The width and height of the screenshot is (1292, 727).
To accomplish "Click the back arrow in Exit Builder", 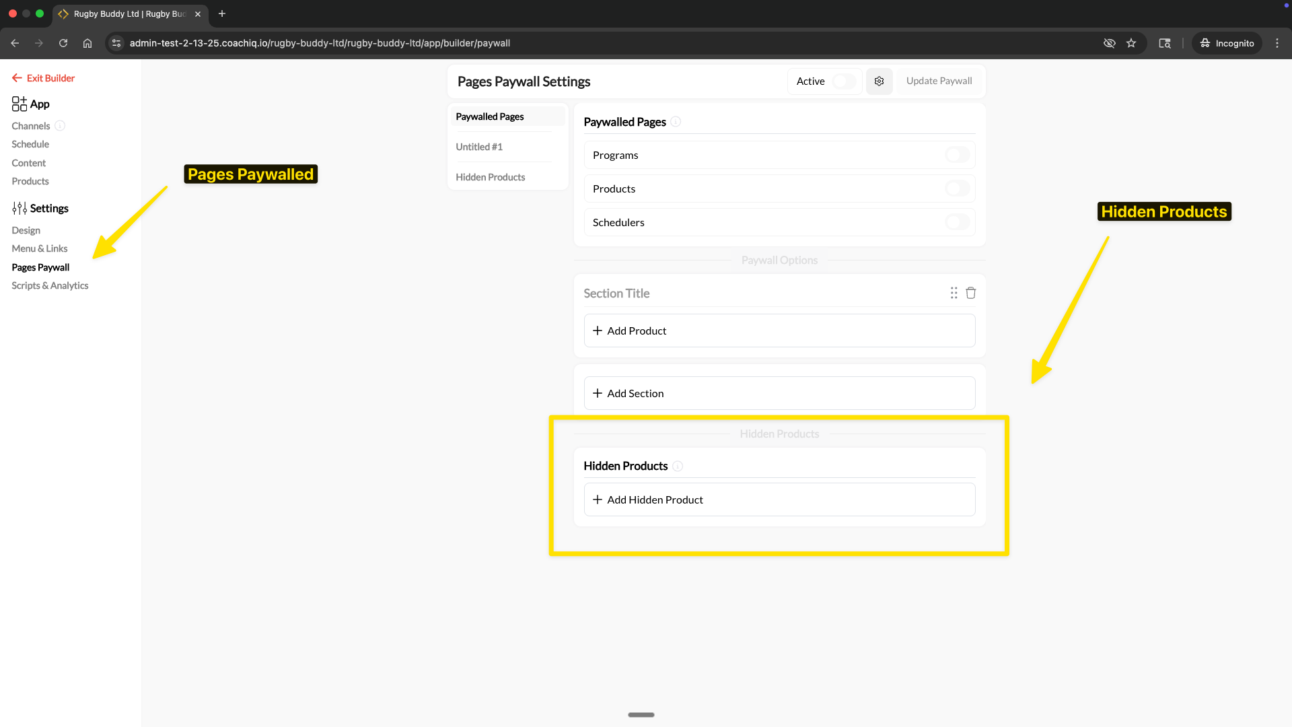I will (17, 78).
